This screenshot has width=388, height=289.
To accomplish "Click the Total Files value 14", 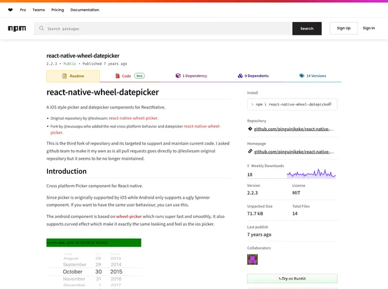I will (x=295, y=213).
